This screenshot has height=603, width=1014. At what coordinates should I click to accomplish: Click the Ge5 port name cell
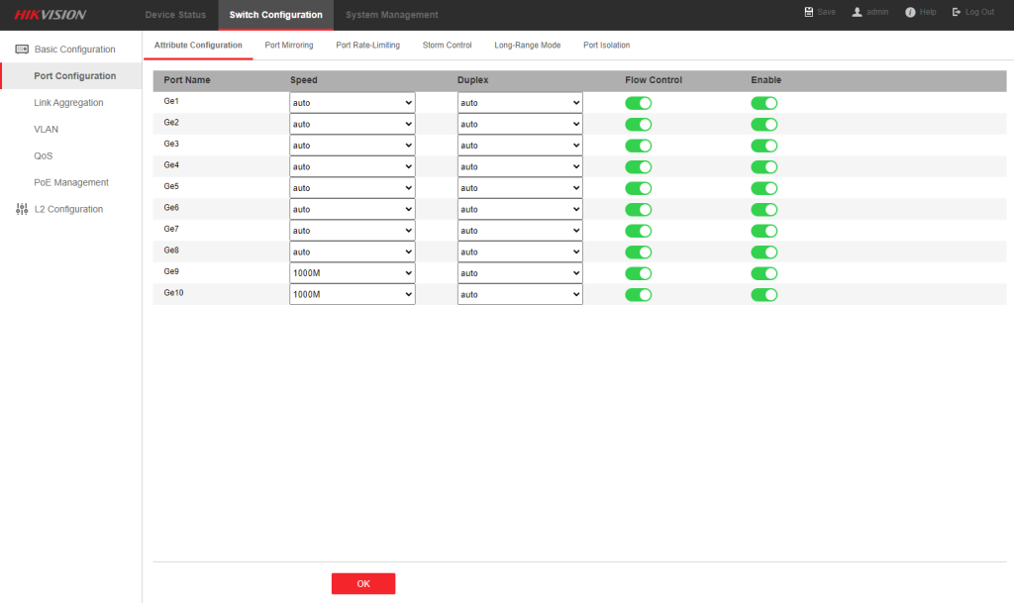(171, 187)
